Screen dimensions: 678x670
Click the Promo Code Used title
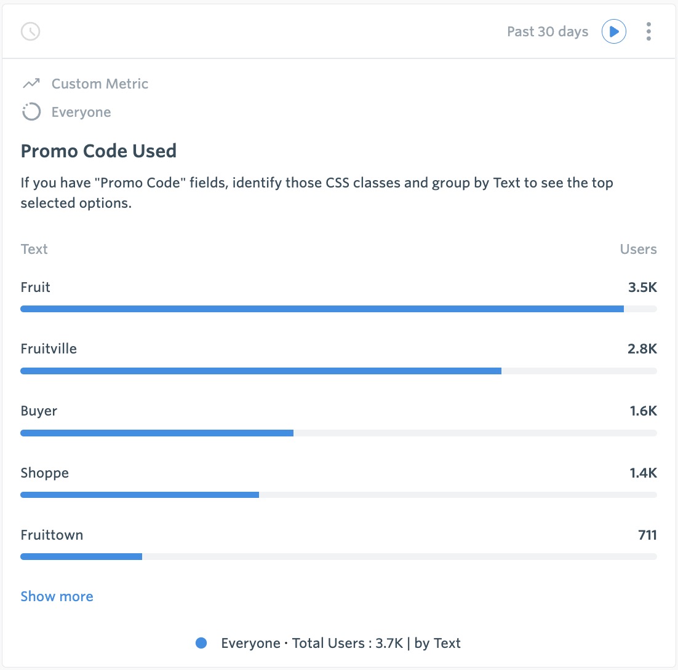click(x=98, y=151)
